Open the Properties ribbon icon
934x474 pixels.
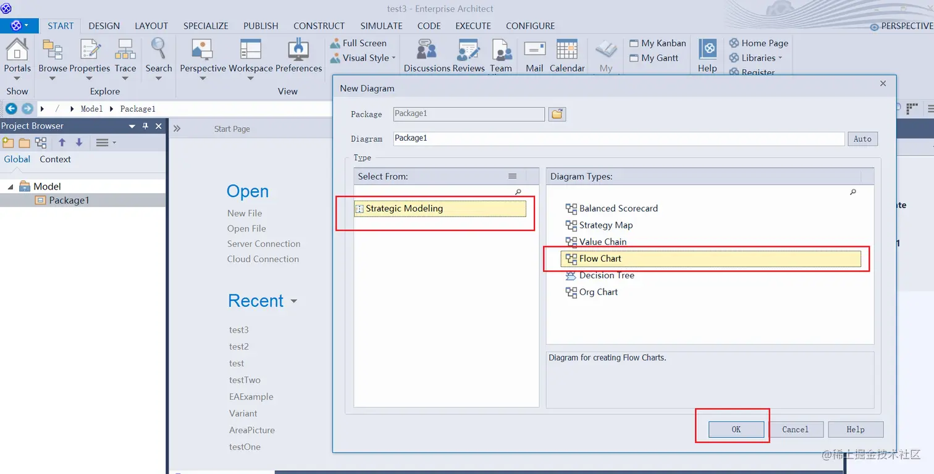click(90, 49)
